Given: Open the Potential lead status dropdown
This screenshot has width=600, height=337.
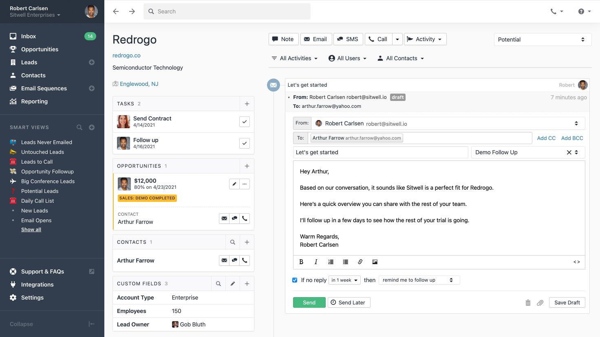Looking at the screenshot, I should (x=542, y=39).
